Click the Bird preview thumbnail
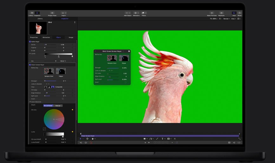 (38, 28)
